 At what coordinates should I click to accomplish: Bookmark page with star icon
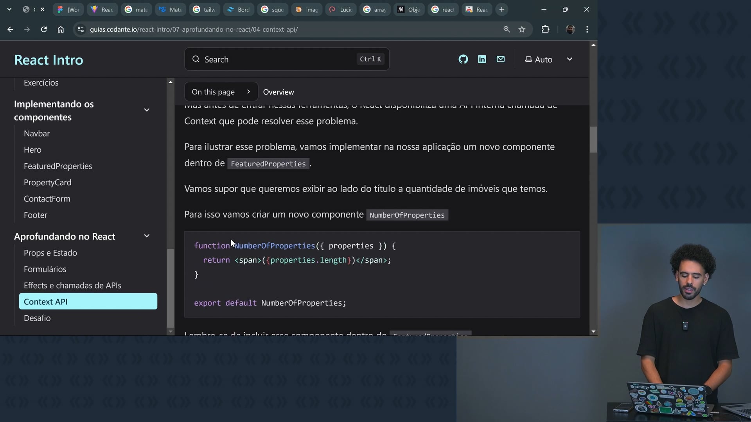pos(522,29)
